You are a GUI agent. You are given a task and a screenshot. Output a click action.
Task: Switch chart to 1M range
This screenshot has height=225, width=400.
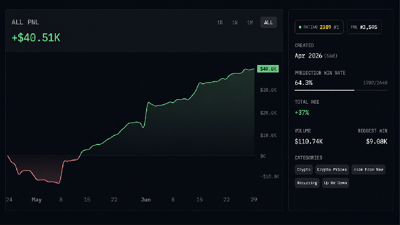[x=250, y=23]
